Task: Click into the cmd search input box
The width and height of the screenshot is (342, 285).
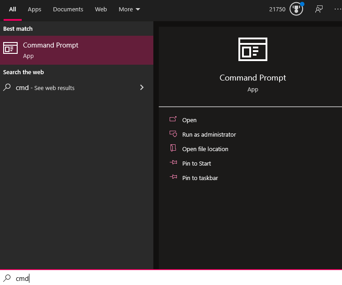Action: [171, 278]
